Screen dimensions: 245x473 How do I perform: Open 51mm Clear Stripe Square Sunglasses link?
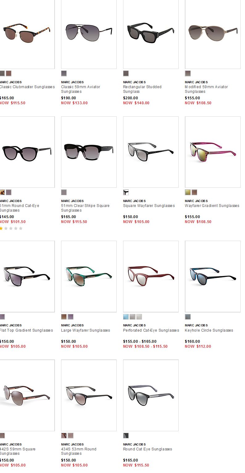(85, 208)
